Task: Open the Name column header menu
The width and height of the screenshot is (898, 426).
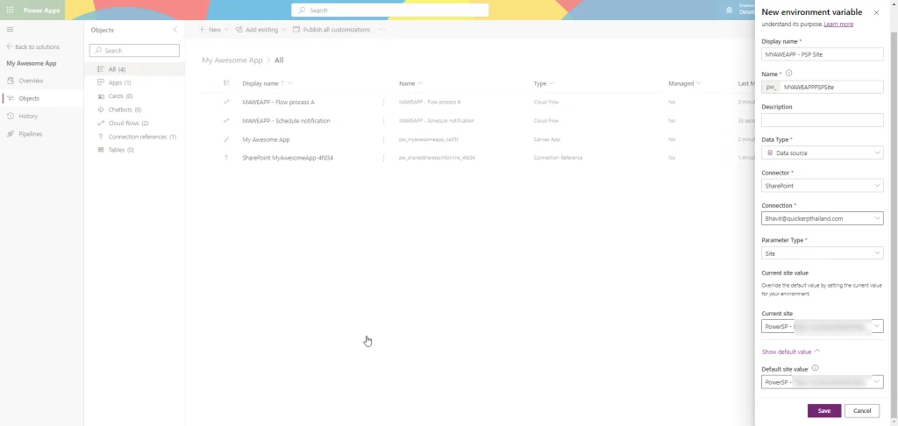Action: point(411,83)
